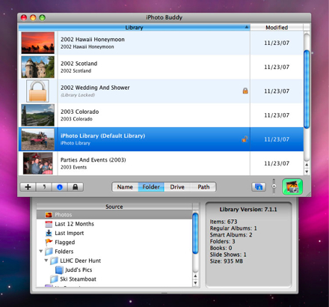This screenshot has width=329, height=307.
Task: Click the Folders folder icon
Action: point(49,252)
